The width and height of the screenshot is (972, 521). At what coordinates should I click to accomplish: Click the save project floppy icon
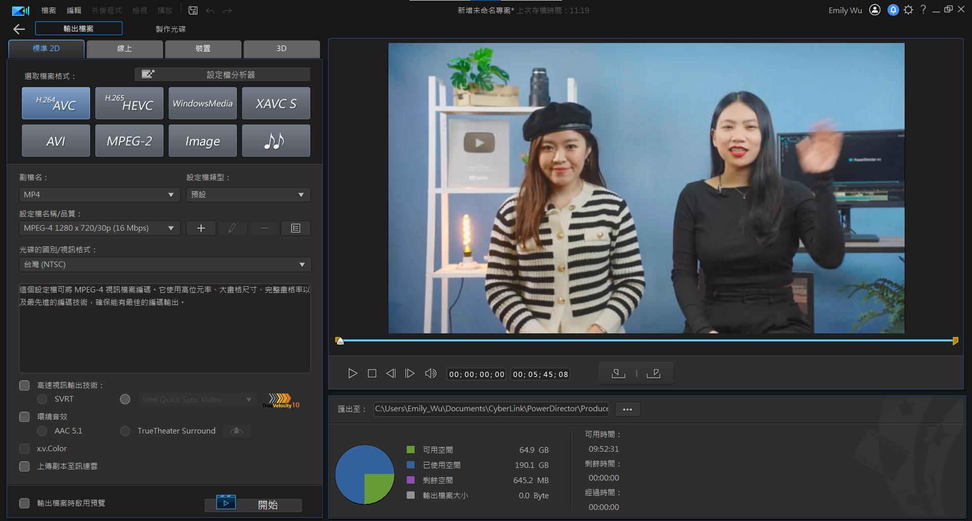193,10
